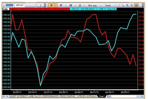Zoom in with the magnifier plus icon
The width and height of the screenshot is (148, 99).
(127, 5)
